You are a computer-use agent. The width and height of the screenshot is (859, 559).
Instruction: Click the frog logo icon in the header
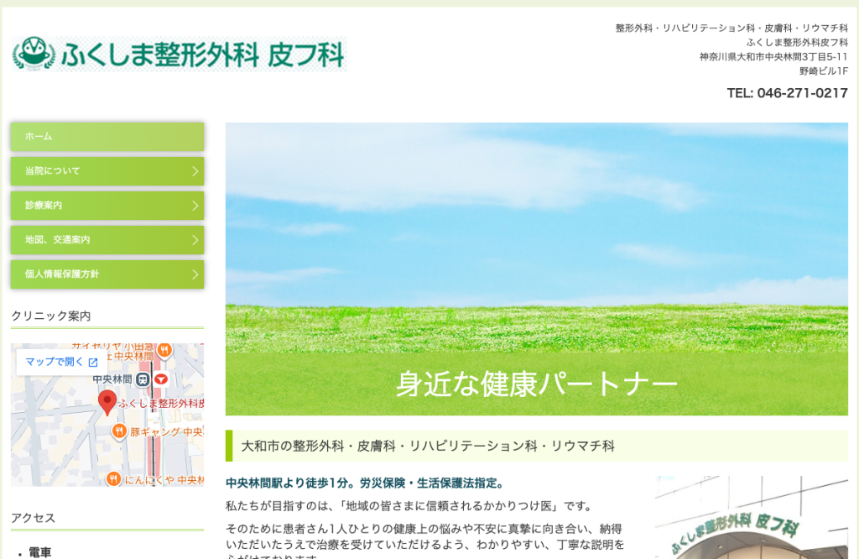click(34, 54)
